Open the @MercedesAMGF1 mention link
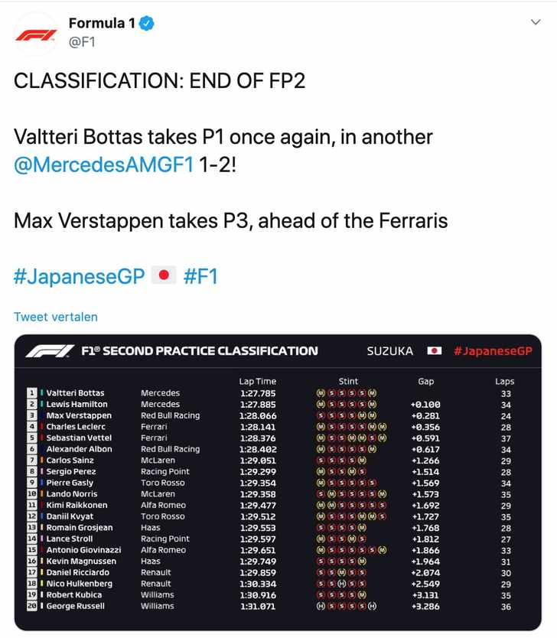Screen dimensions: 557x638 (103, 165)
